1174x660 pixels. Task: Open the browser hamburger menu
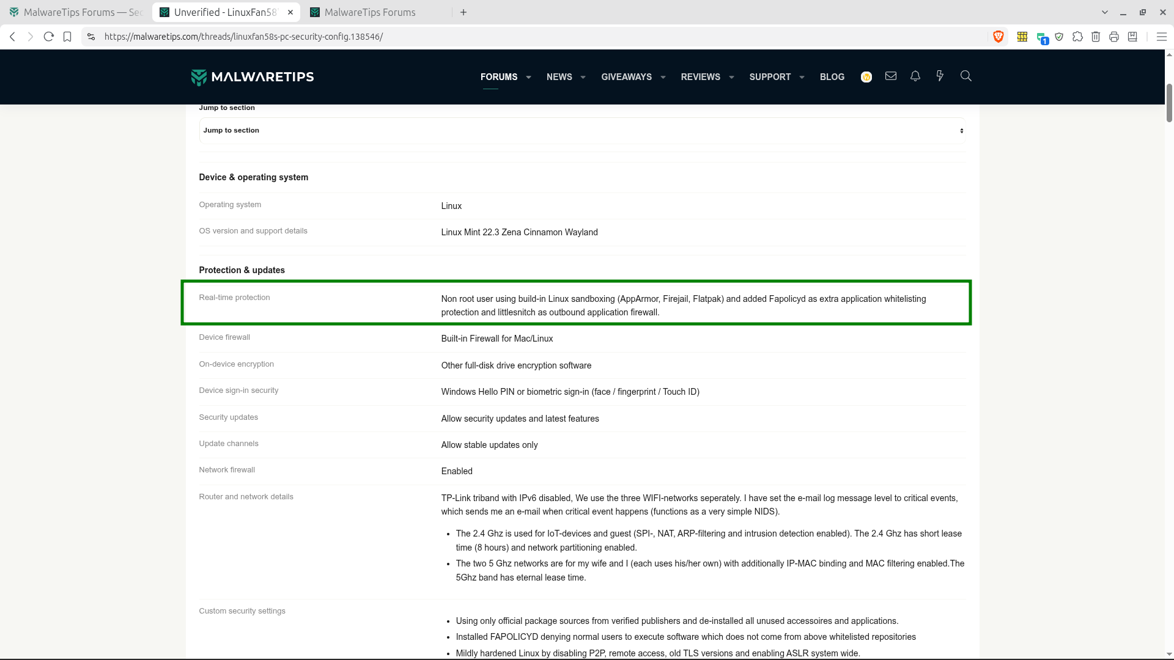click(x=1162, y=37)
